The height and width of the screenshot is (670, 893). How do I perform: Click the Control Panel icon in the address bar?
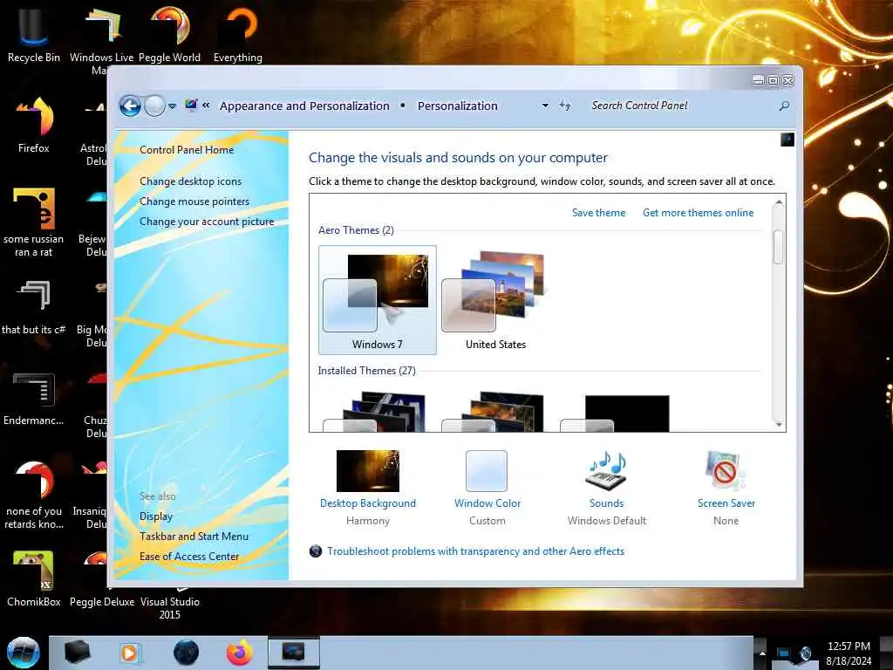pos(191,106)
